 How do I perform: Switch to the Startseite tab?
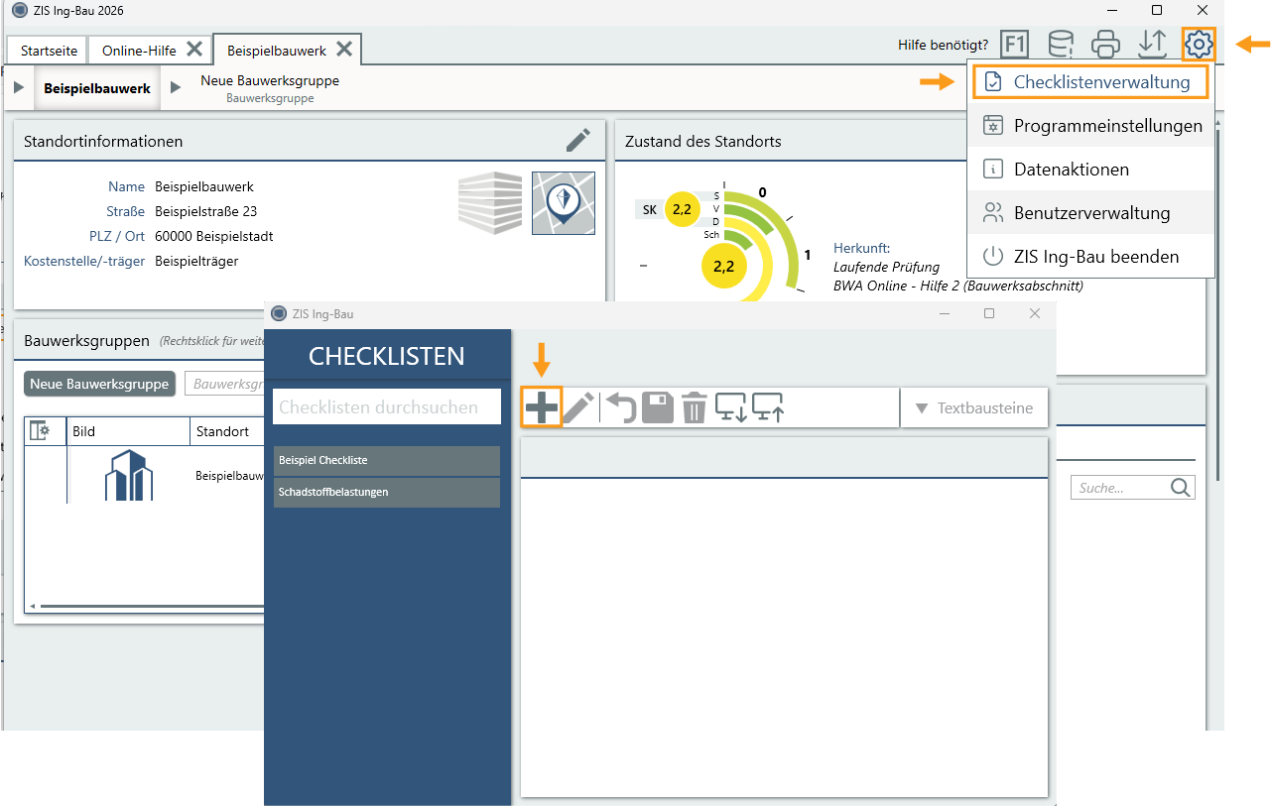(49, 50)
